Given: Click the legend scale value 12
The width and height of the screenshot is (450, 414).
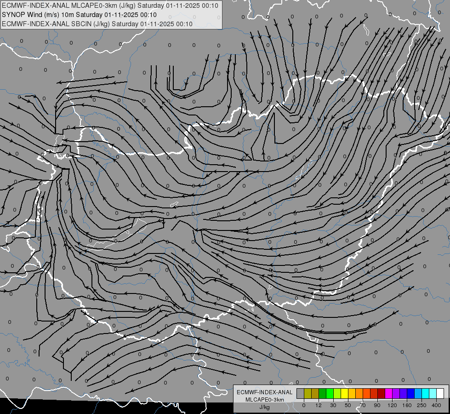Looking at the screenshot, I should pos(319,405).
